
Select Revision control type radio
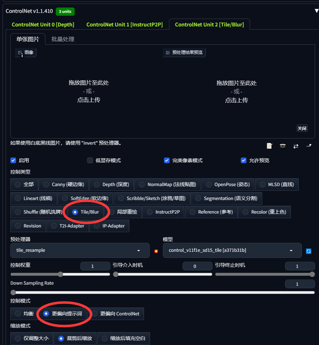point(28,226)
